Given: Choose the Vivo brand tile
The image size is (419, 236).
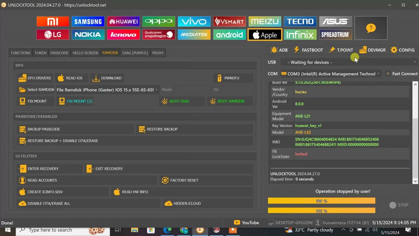Looking at the screenshot, I should pyautogui.click(x=194, y=22).
